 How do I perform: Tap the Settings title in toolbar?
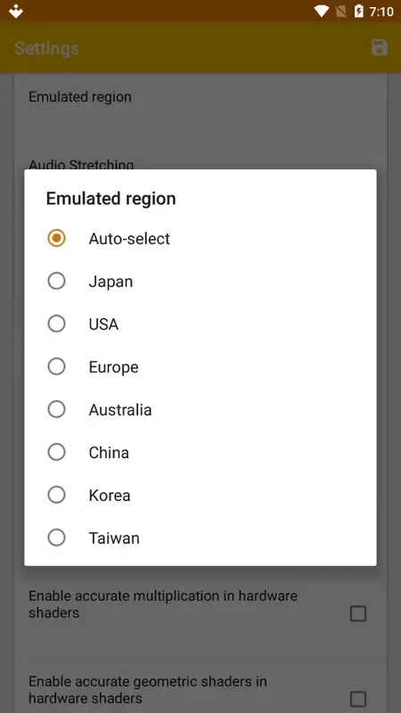pyautogui.click(x=46, y=48)
